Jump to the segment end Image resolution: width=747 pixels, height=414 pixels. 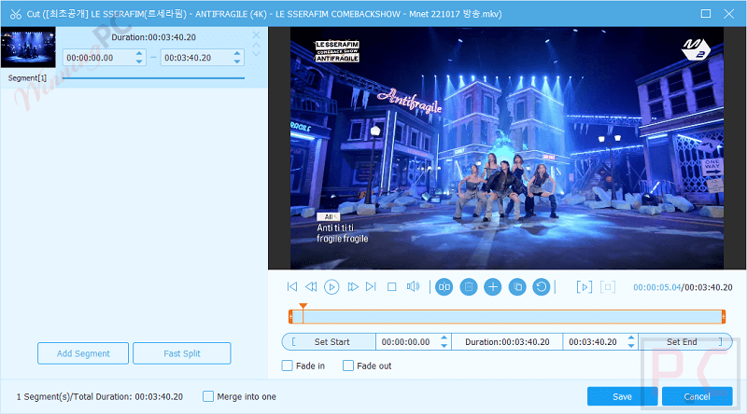coord(371,286)
